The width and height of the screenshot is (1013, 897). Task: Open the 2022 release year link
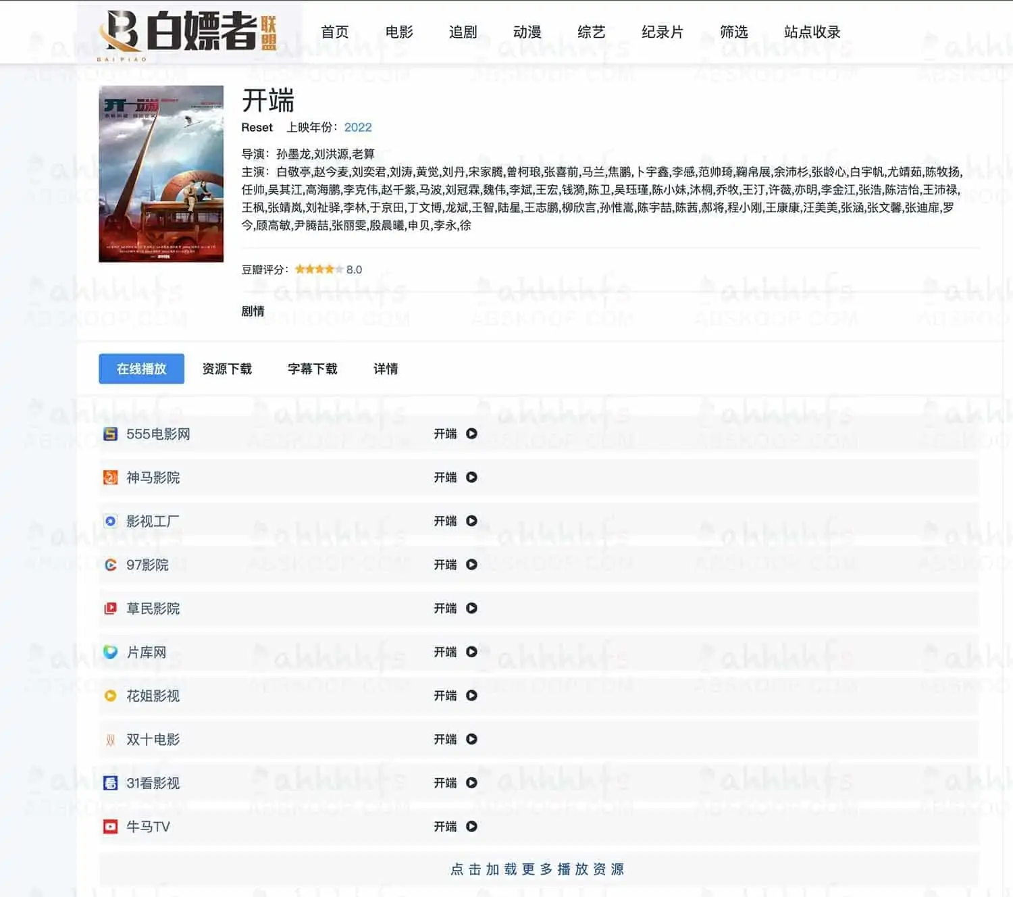(359, 127)
